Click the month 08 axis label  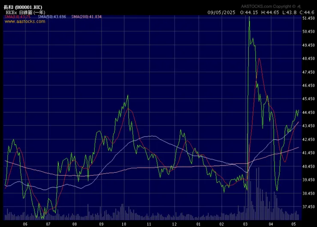(x=75, y=224)
